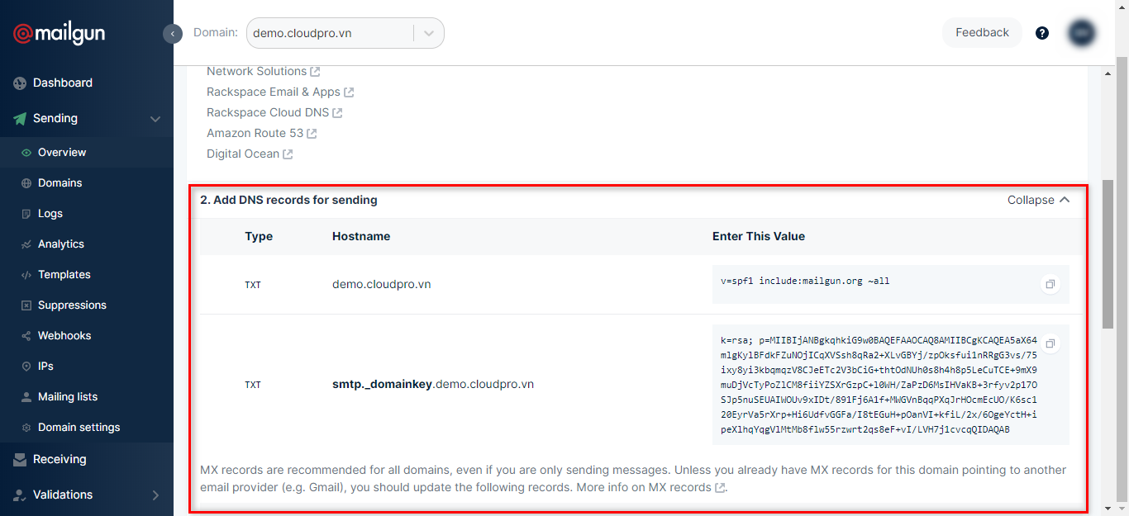Collapse the DNS records for sending section
1129x516 pixels.
tap(1038, 199)
